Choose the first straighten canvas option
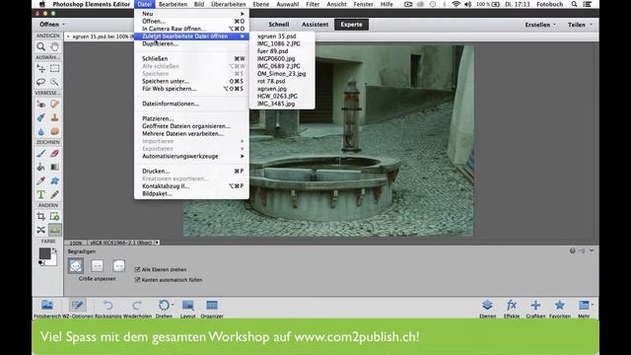The image size is (631, 355). coord(76,265)
